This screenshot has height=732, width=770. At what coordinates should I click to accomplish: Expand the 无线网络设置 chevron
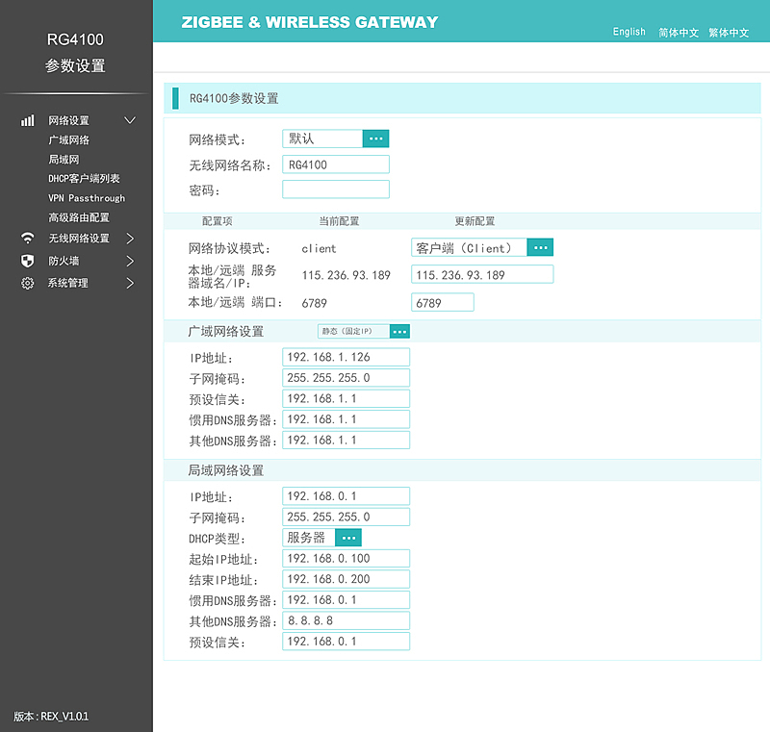tap(130, 239)
